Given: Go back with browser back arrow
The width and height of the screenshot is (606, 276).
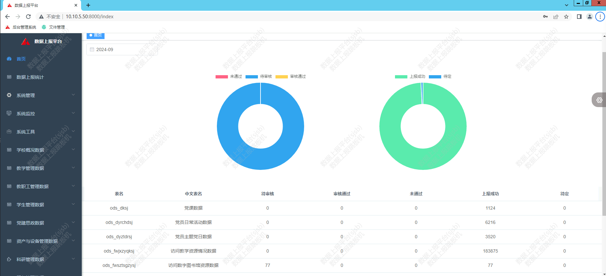Looking at the screenshot, I should pyautogui.click(x=7, y=17).
